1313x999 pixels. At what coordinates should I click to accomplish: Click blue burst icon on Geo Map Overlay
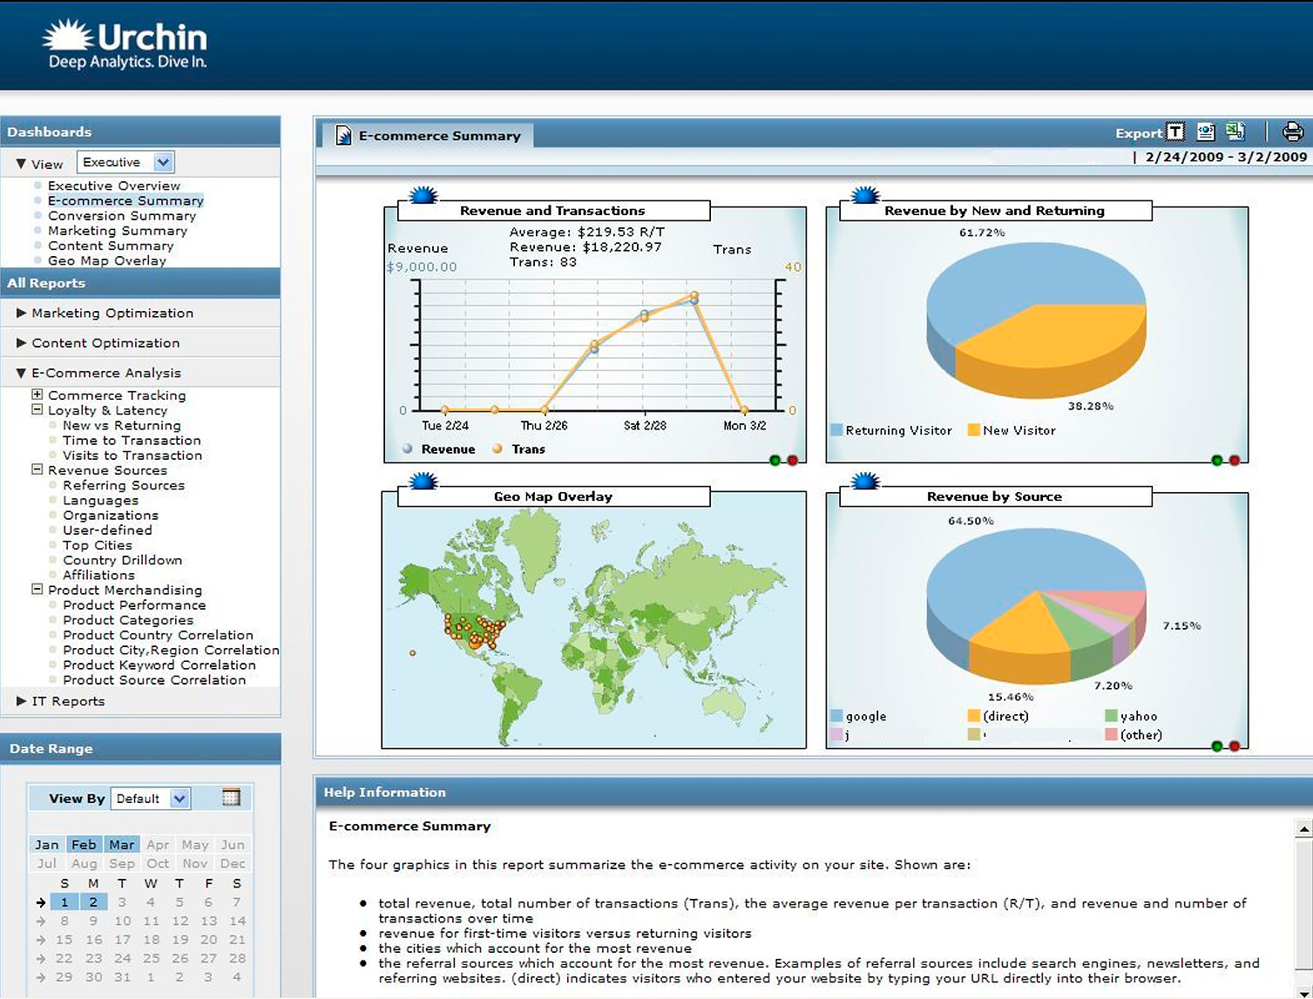[423, 481]
